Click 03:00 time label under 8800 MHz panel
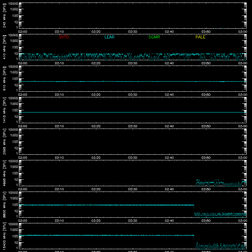Screen dimensions: 252x252 243,221
